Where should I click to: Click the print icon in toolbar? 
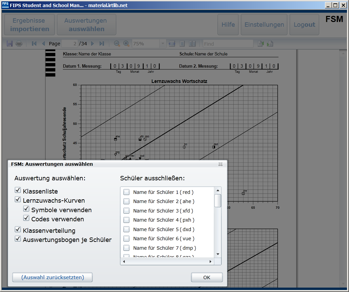19,44
